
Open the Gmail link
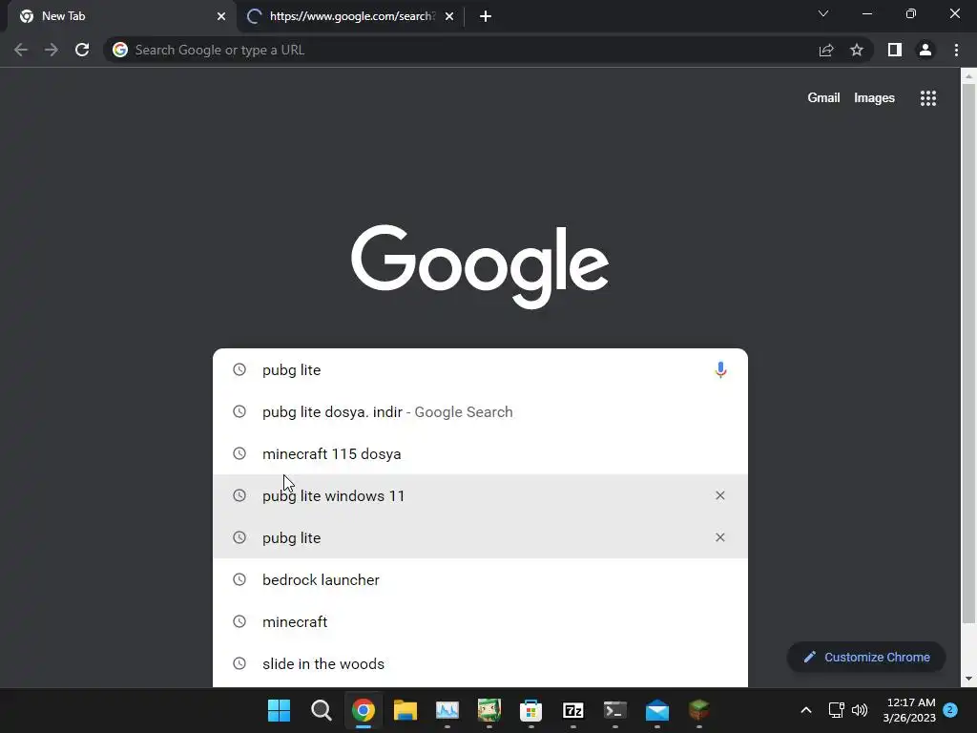point(823,98)
